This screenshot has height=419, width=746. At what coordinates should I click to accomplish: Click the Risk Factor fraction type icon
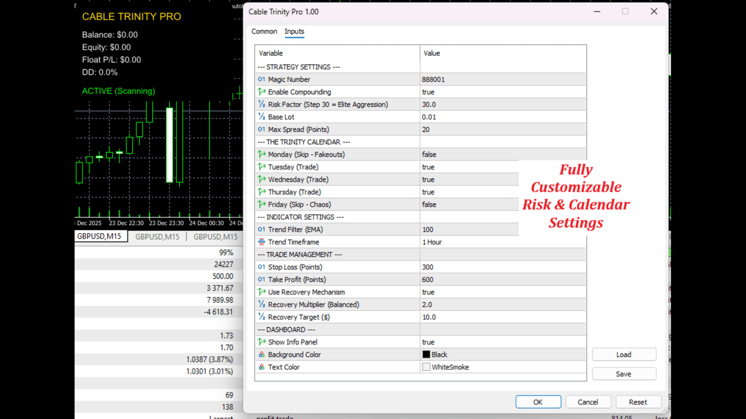pyautogui.click(x=261, y=104)
